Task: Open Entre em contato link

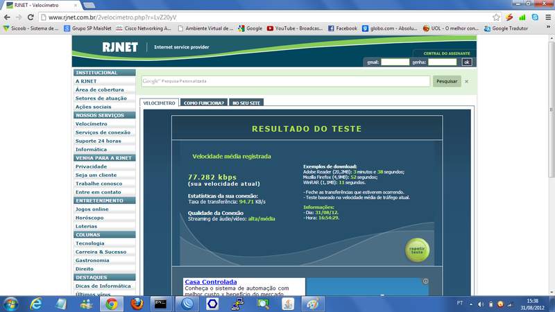Action: click(x=98, y=192)
